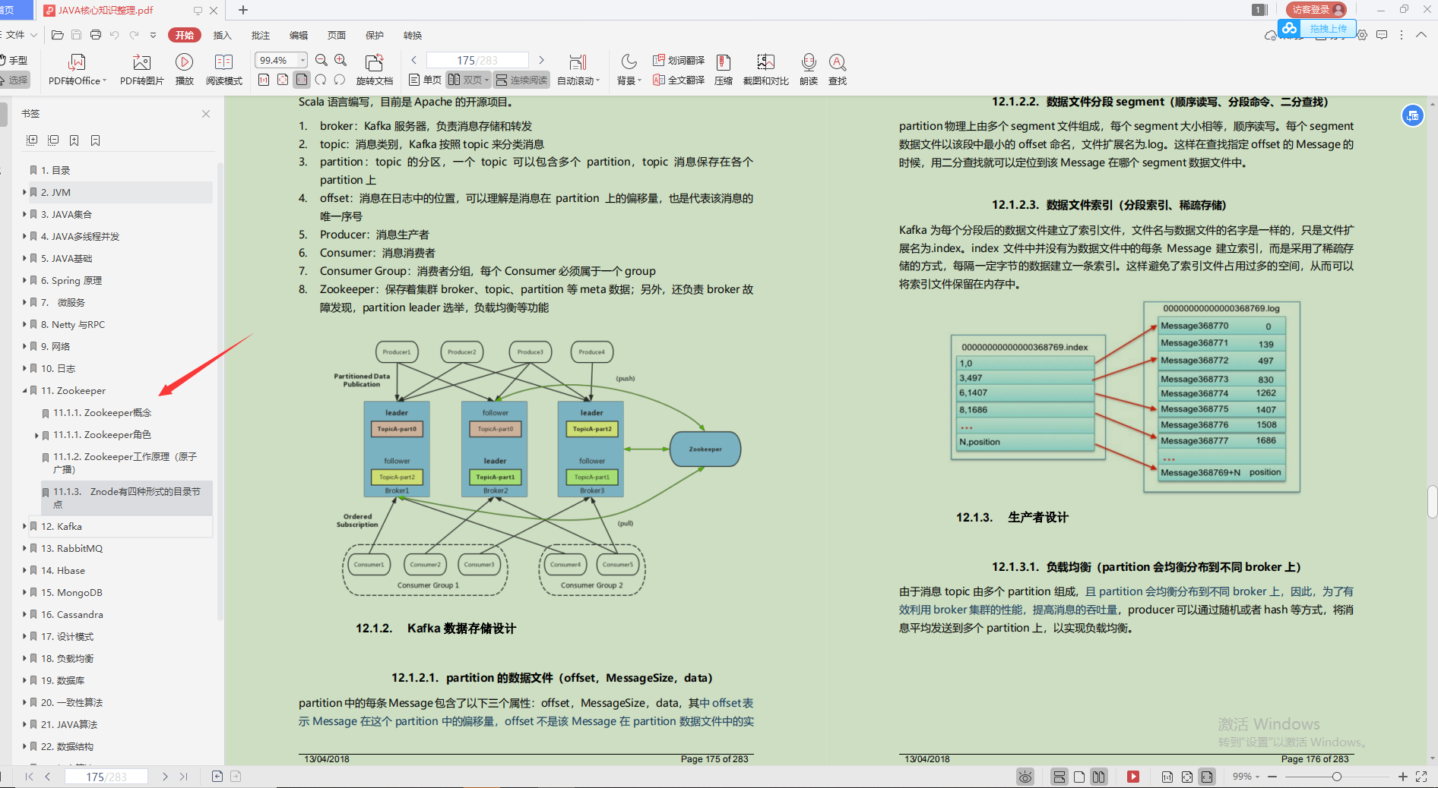Enter fullscreen from status bar icon
Viewport: 1438px width, 788px height.
click(1421, 777)
